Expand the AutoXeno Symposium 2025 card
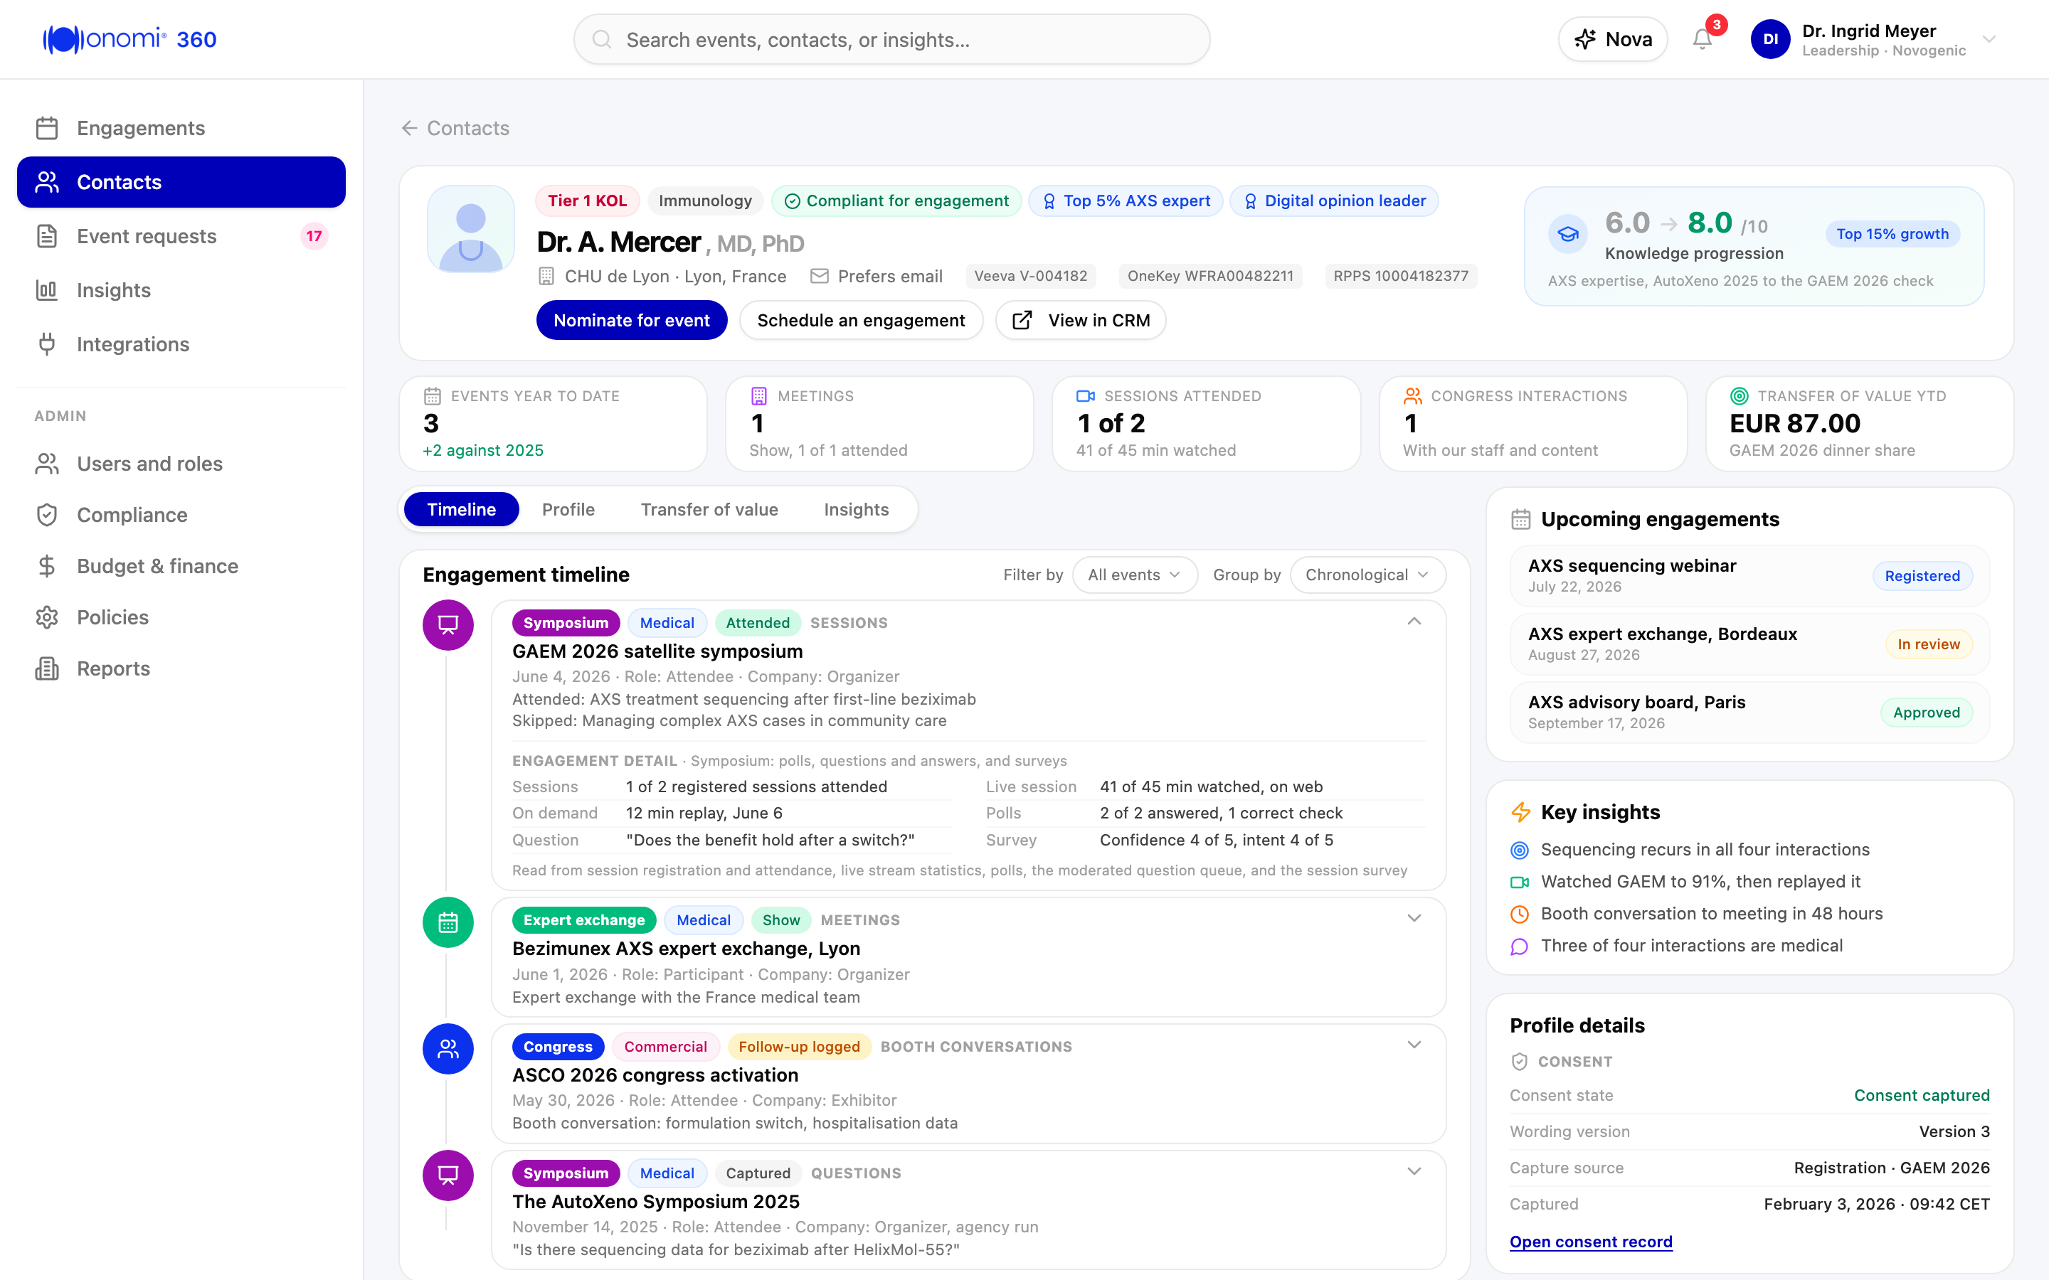2049x1280 pixels. [1414, 1172]
